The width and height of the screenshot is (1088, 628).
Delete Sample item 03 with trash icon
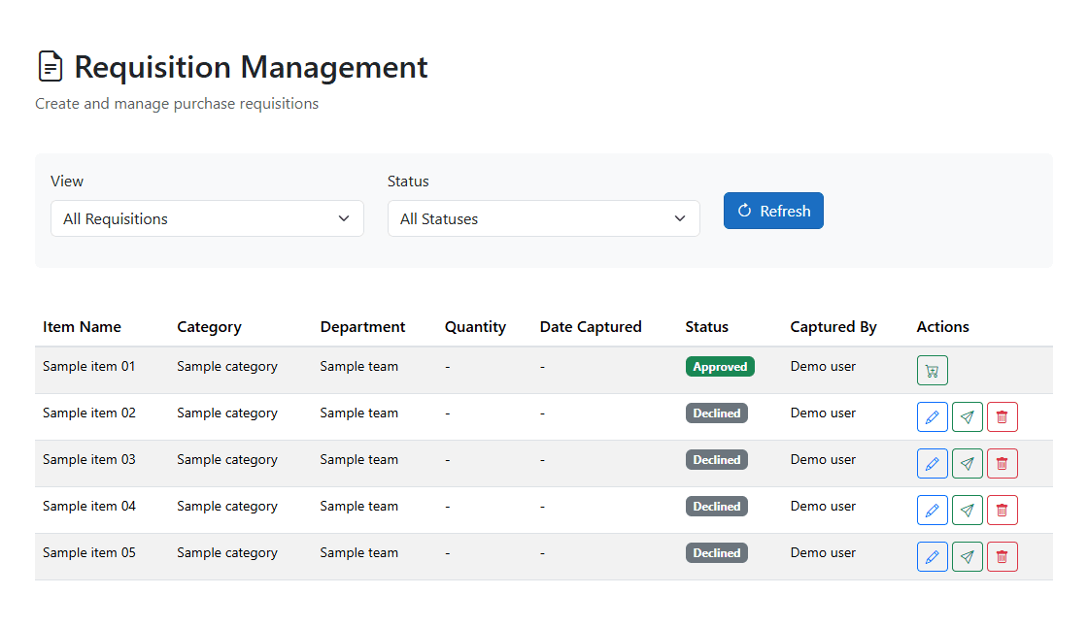pos(1002,463)
